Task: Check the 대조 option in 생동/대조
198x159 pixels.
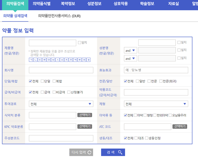Action: coord(136,138)
